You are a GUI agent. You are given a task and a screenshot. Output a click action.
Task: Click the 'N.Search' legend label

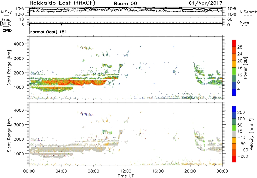[x=248, y=12]
